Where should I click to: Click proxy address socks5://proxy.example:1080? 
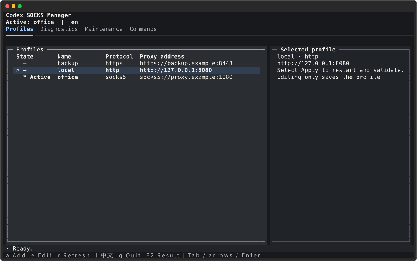186,77
